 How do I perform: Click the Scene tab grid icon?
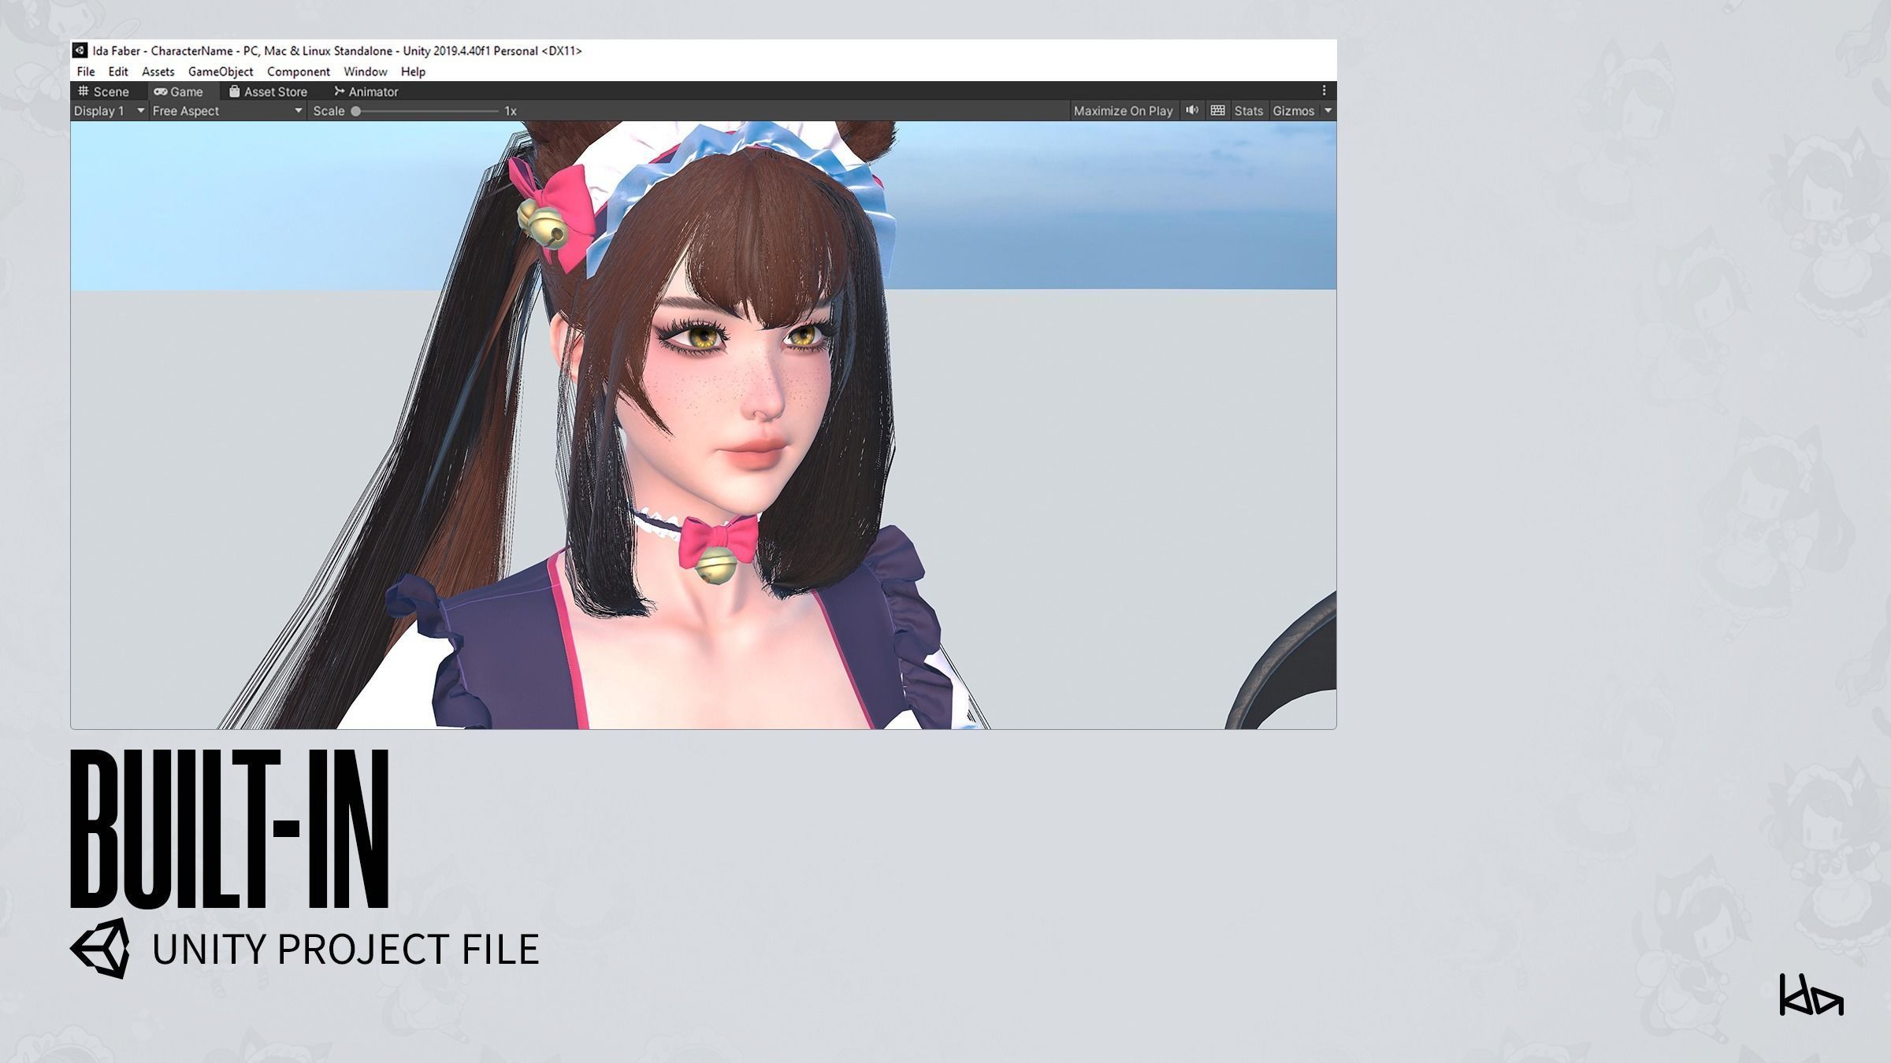[x=84, y=91]
